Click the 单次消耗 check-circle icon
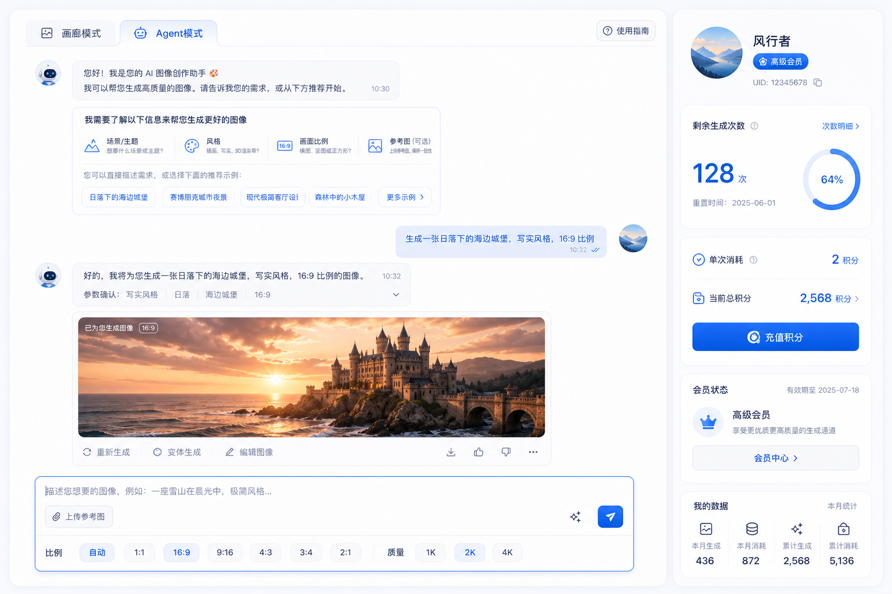 (x=699, y=260)
